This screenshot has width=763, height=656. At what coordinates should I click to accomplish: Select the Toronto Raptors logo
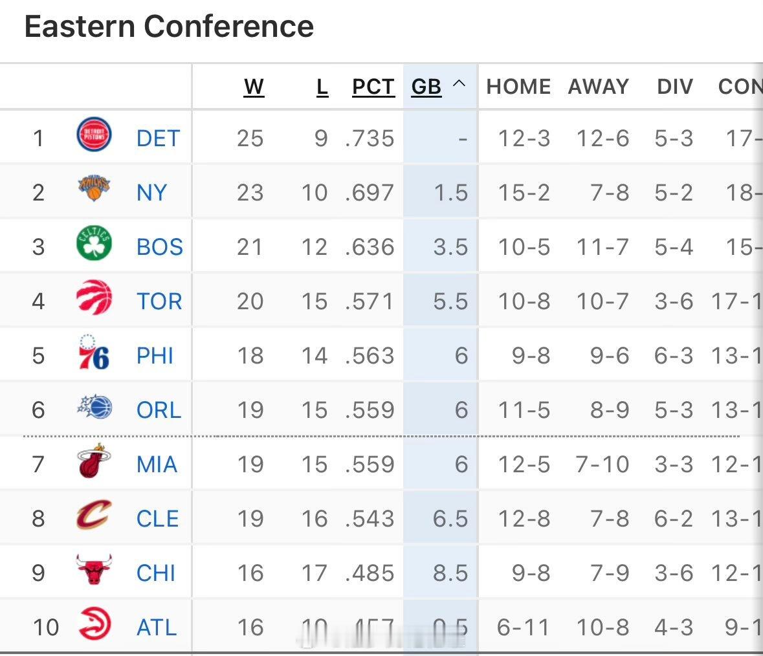94,300
